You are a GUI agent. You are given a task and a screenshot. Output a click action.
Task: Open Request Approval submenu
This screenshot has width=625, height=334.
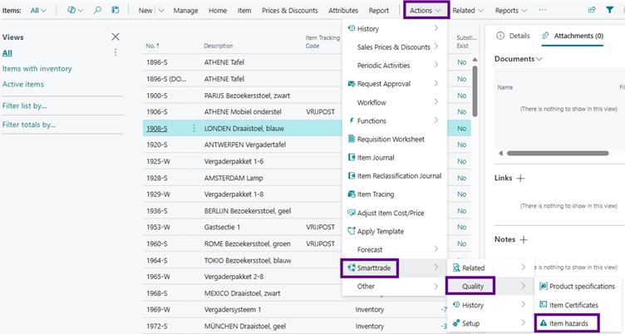[394, 84]
